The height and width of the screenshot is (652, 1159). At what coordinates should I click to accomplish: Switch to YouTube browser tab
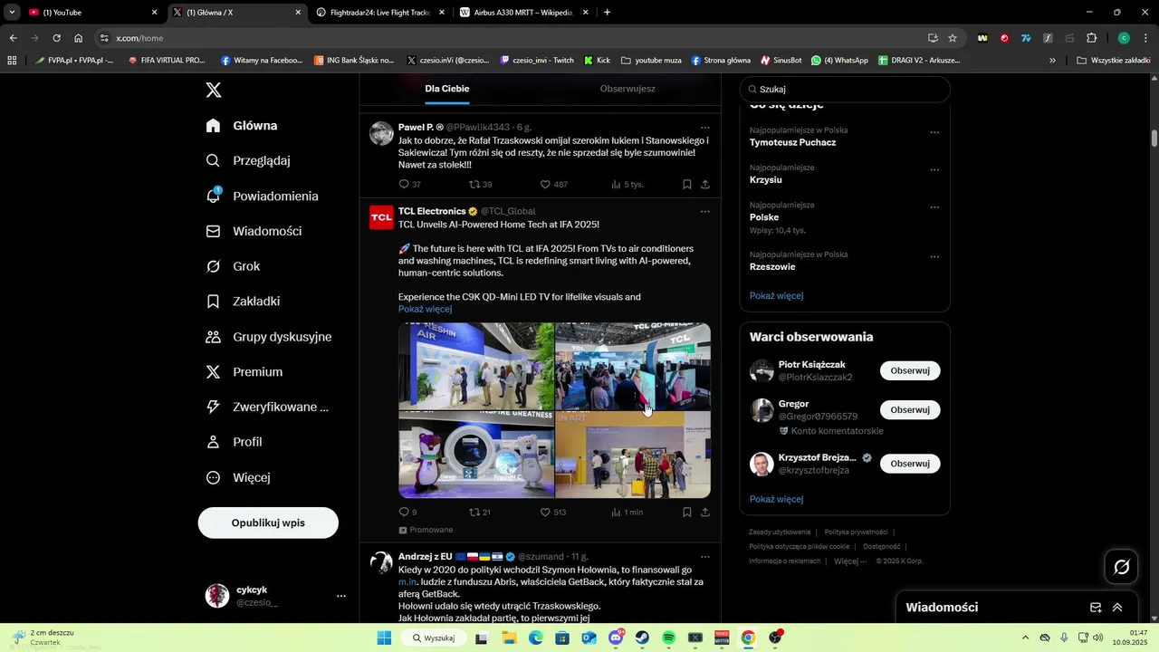pyautogui.click(x=92, y=13)
